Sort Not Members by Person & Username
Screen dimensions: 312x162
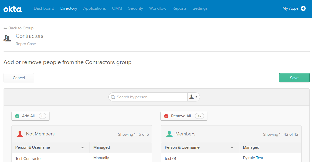point(82,147)
